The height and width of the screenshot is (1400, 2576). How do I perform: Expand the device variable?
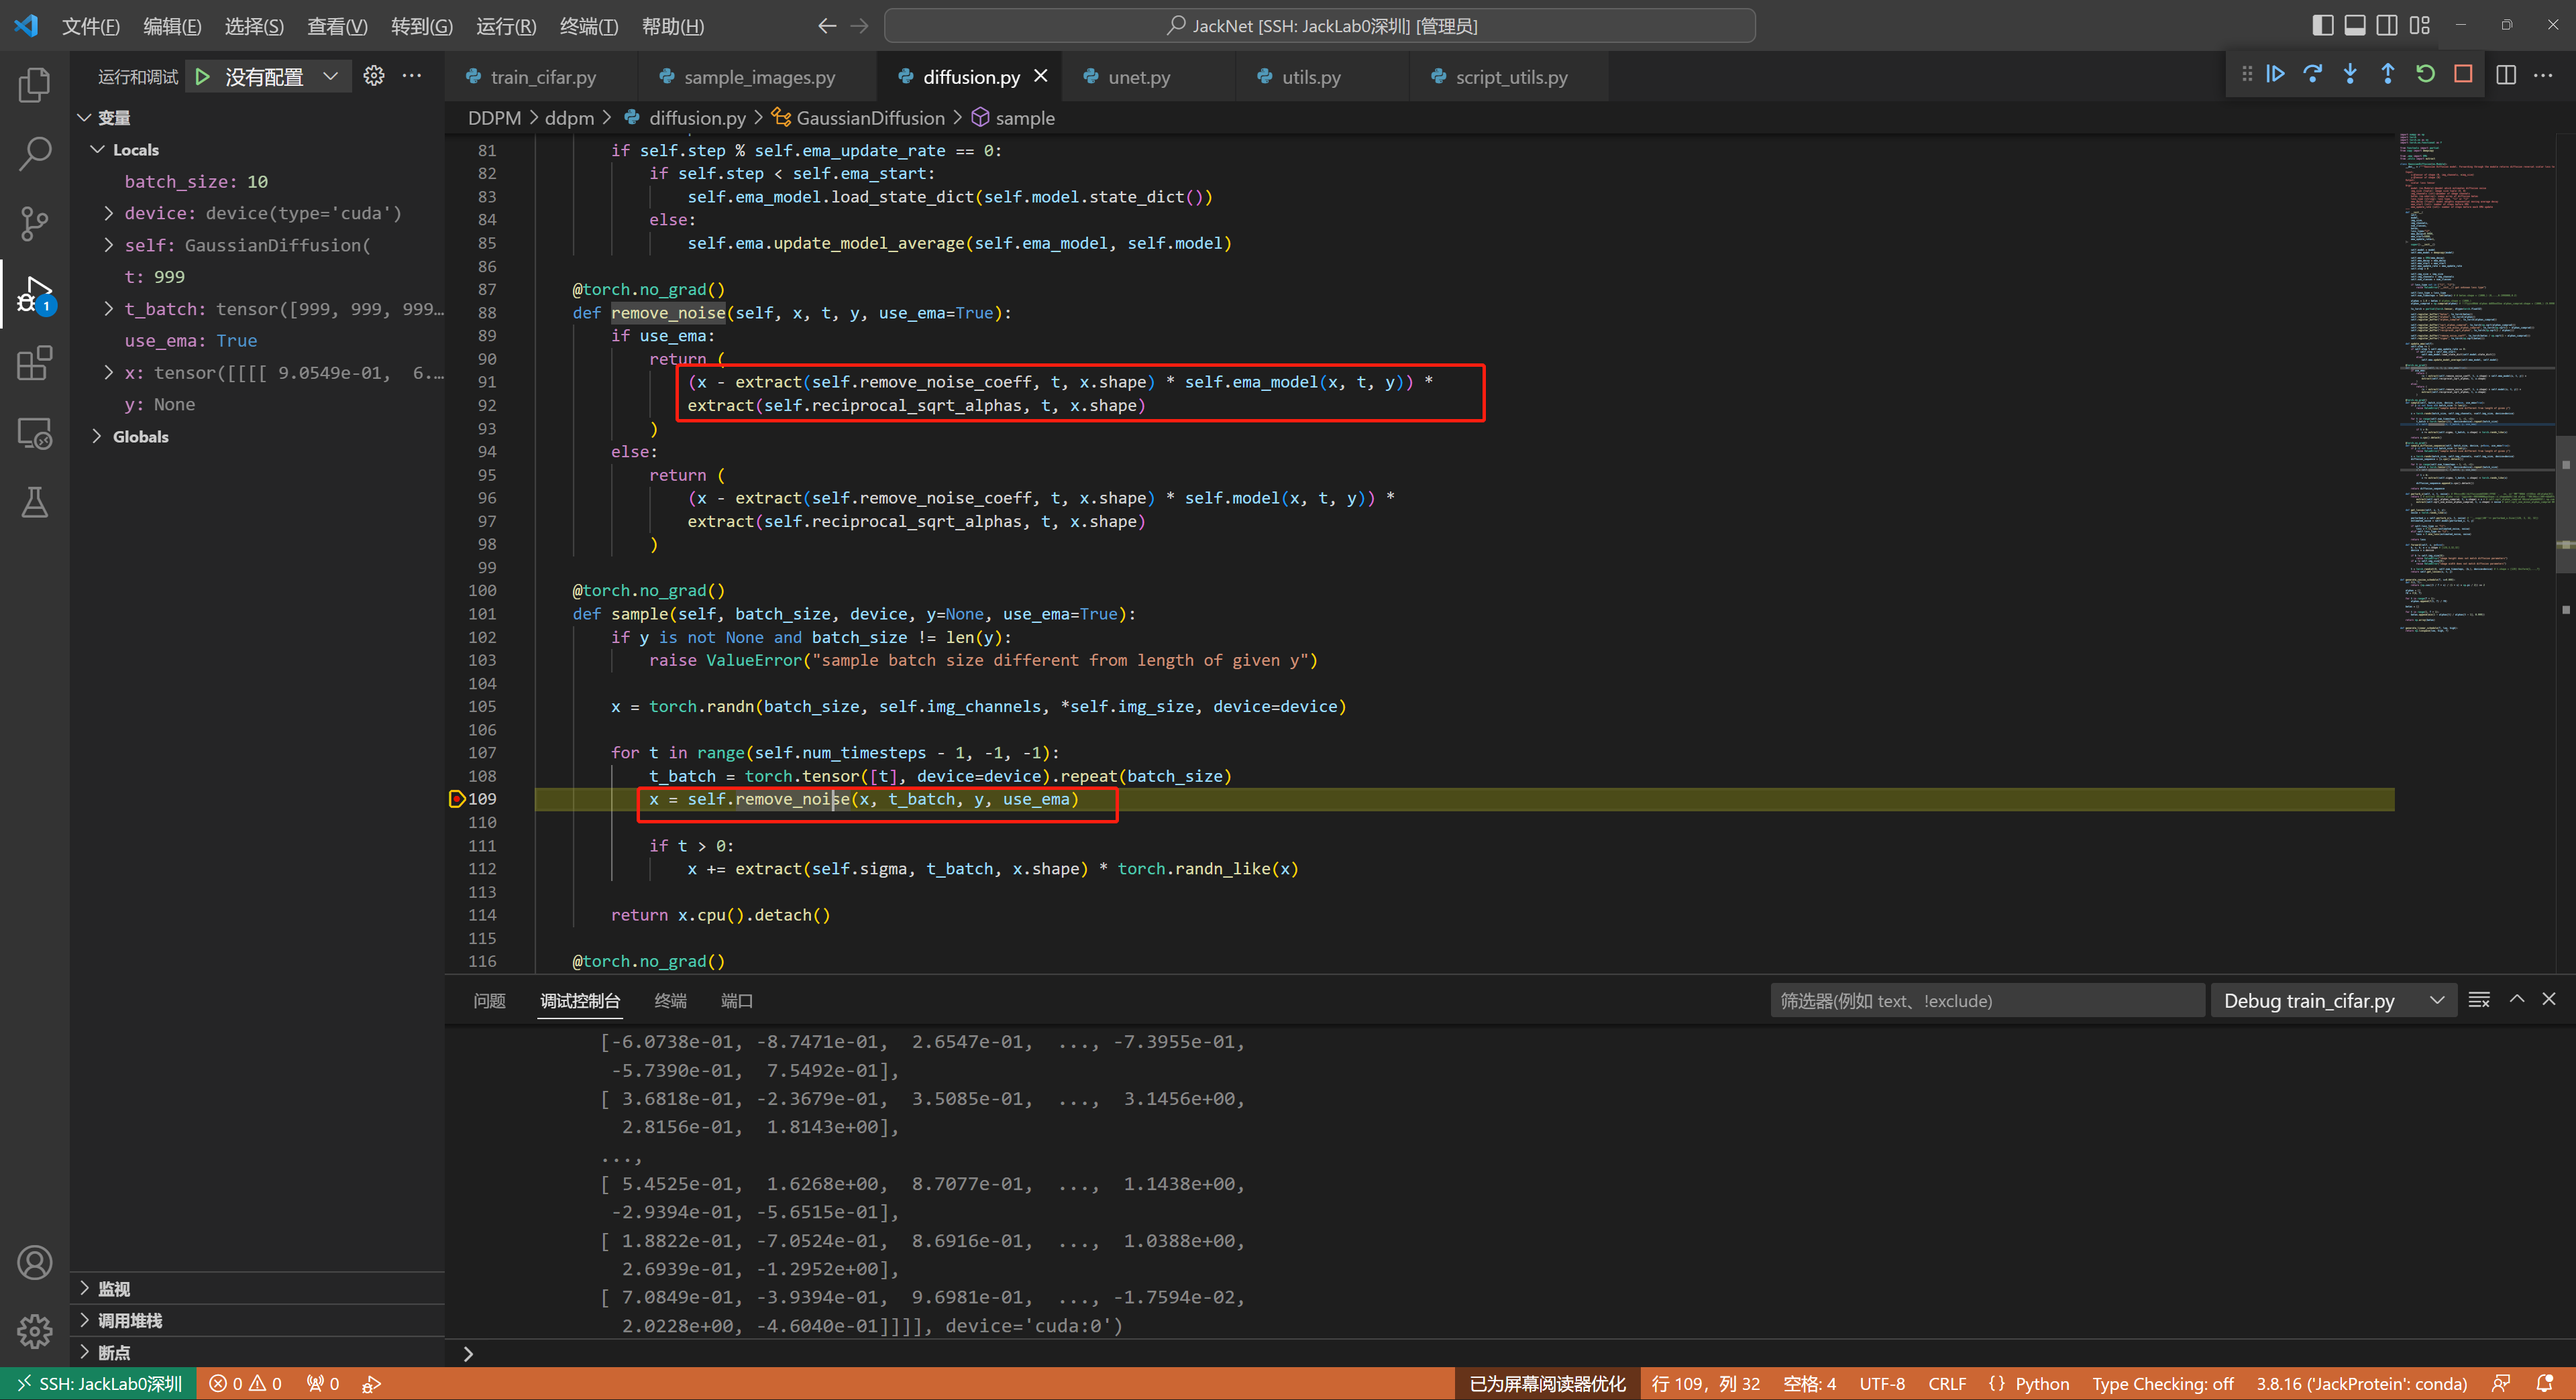(108, 213)
